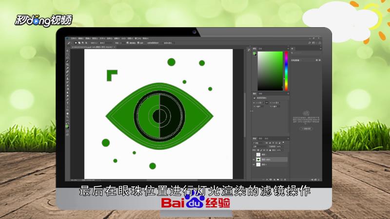Click inside the green color picker field
The height and width of the screenshot is (219, 390).
pos(270,71)
